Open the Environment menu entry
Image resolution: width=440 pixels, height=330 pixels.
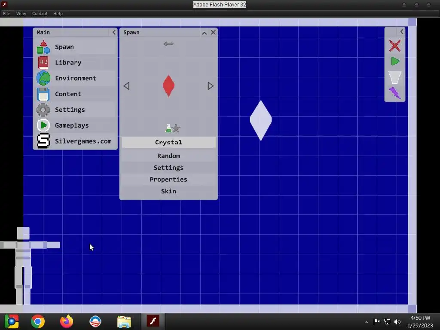click(76, 78)
